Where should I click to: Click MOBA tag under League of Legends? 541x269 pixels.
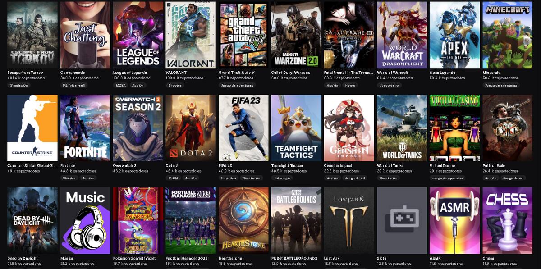pyautogui.click(x=121, y=85)
